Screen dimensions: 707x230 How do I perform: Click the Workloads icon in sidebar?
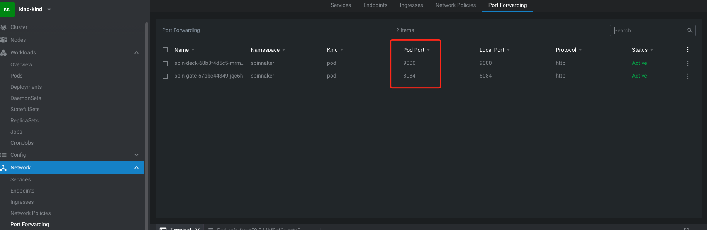tap(3, 52)
